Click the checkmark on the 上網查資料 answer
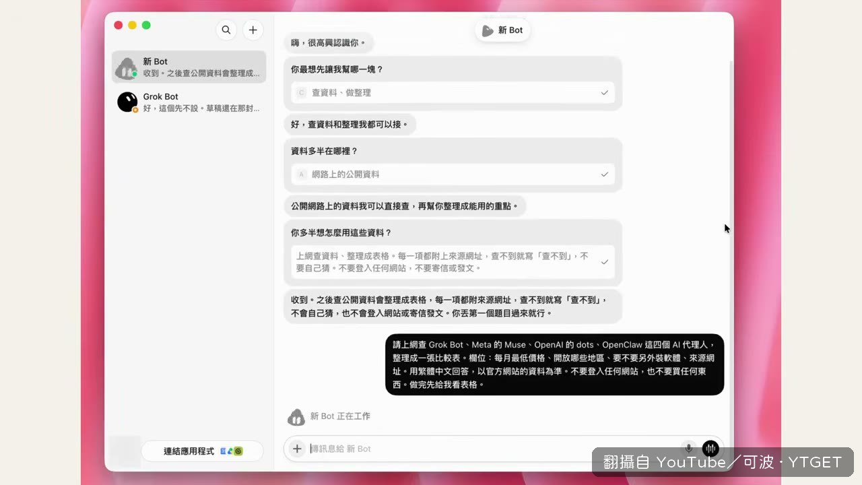 point(604,262)
